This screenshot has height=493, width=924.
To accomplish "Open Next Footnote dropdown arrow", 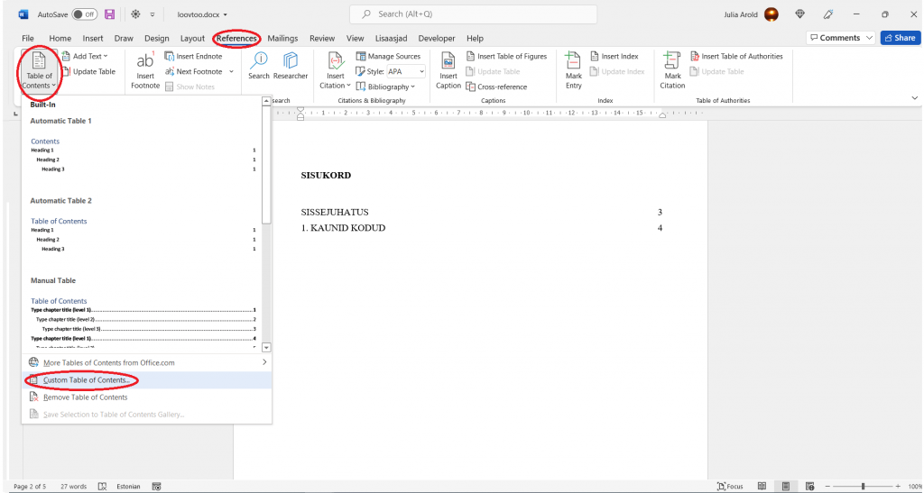I will tap(231, 71).
